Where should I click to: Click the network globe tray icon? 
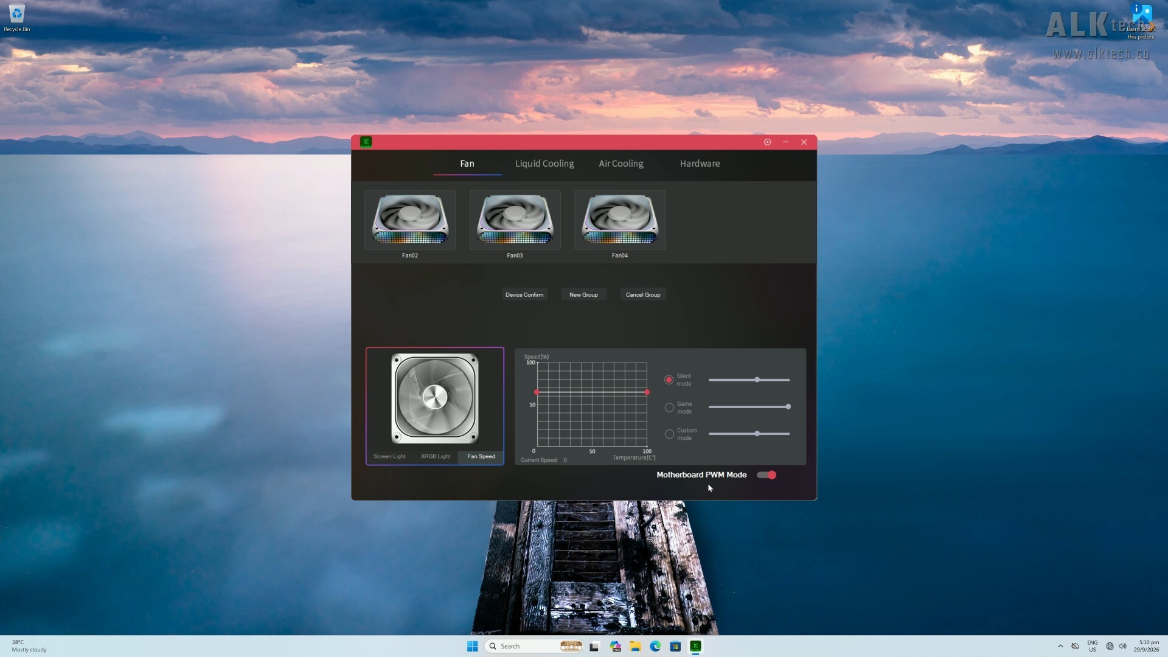1110,646
